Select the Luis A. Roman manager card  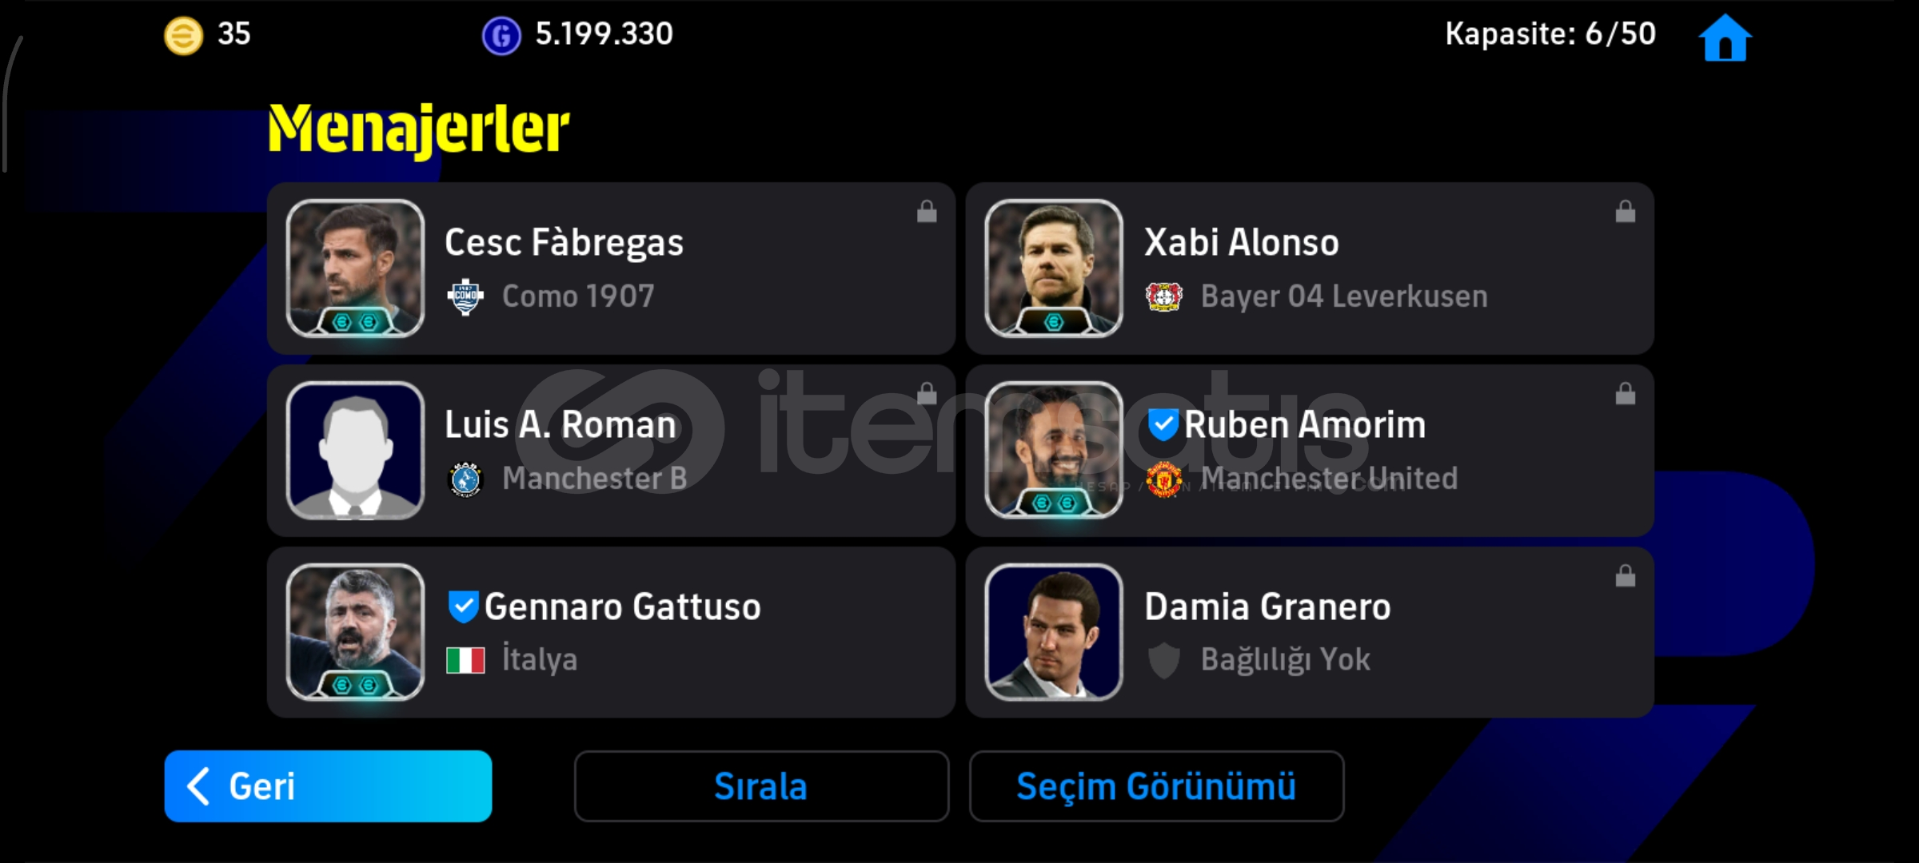point(611,451)
